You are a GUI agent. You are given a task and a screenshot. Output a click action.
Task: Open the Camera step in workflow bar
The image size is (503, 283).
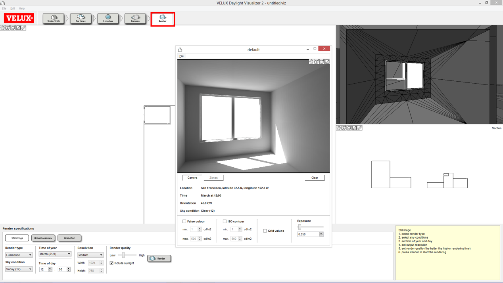[x=135, y=18]
